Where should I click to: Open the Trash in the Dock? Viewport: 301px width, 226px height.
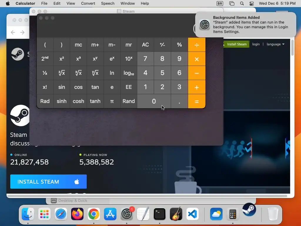click(x=273, y=214)
